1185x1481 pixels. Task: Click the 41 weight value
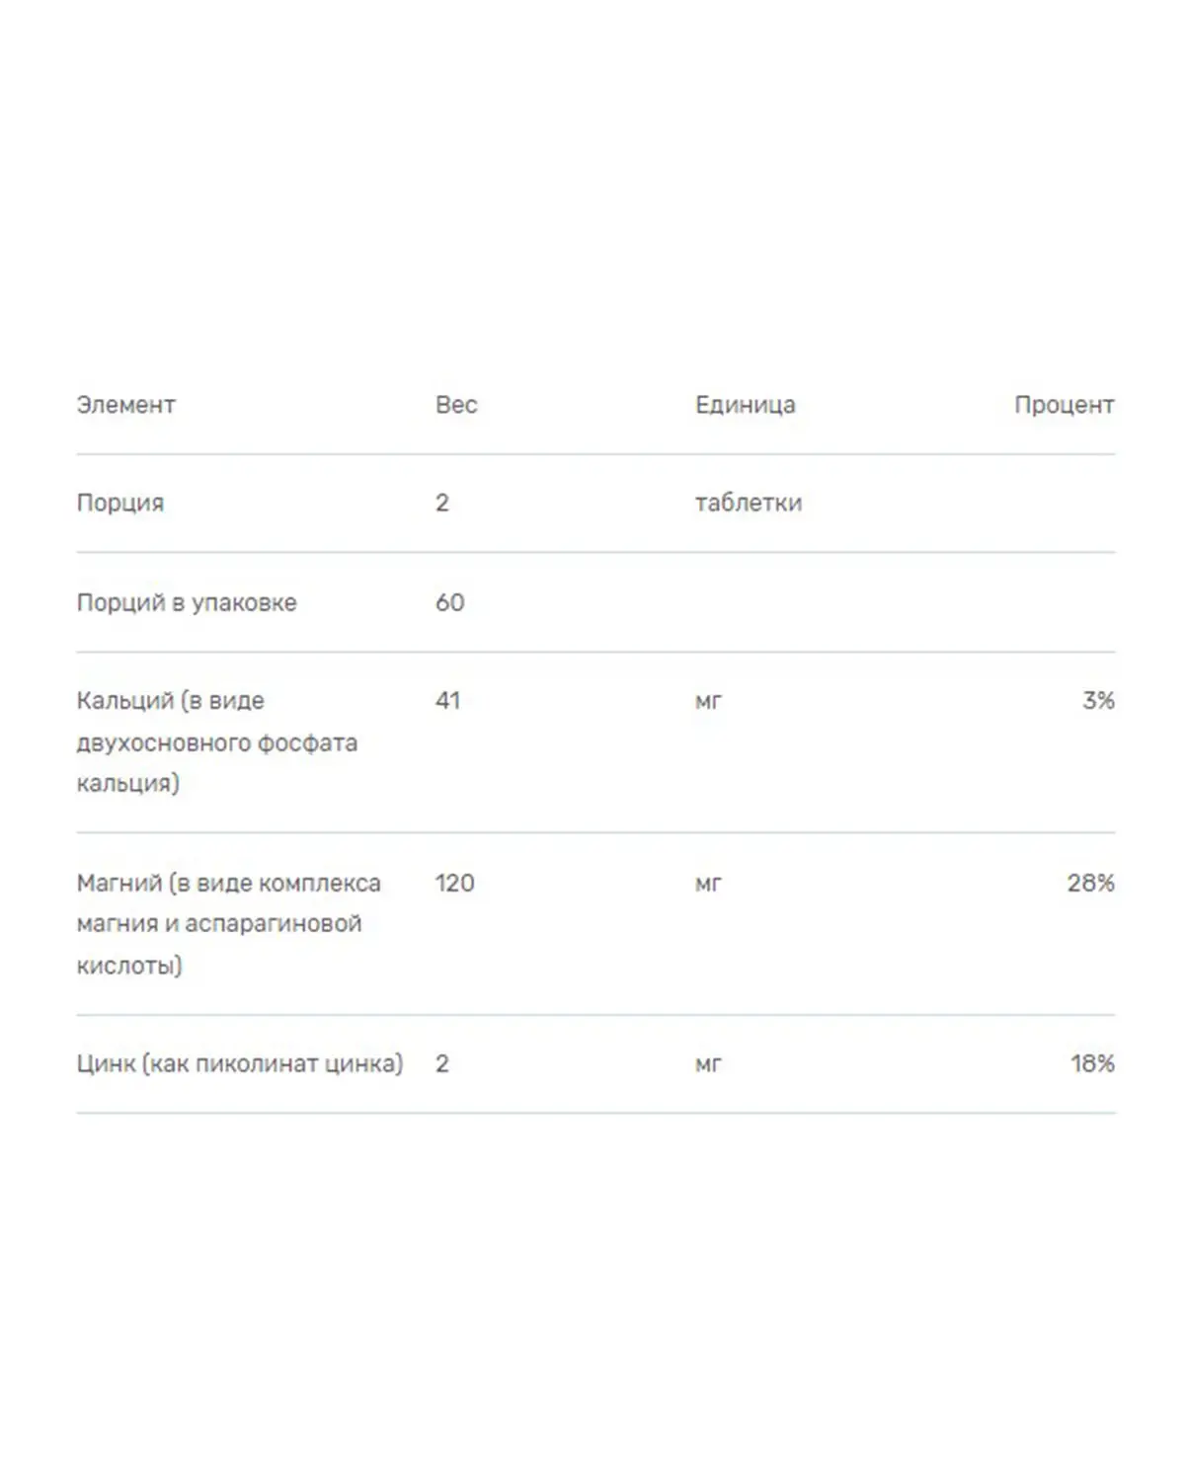click(447, 701)
